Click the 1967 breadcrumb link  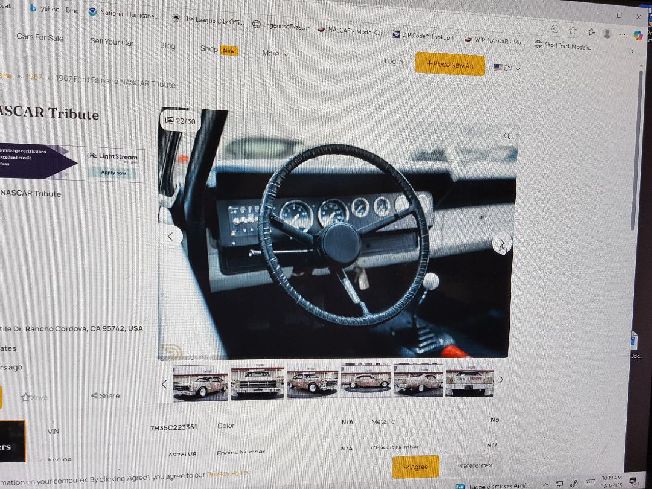(33, 77)
